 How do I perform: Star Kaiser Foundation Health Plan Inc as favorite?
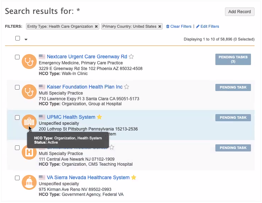coord(127,87)
